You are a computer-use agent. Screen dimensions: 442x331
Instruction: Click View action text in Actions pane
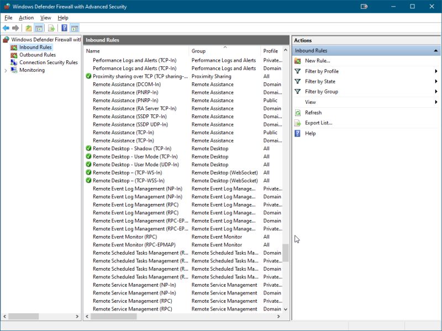pyautogui.click(x=311, y=102)
